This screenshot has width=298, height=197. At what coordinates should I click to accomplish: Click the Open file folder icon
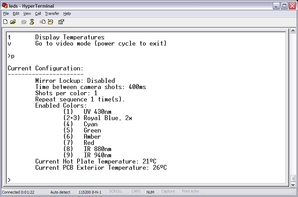13,22
